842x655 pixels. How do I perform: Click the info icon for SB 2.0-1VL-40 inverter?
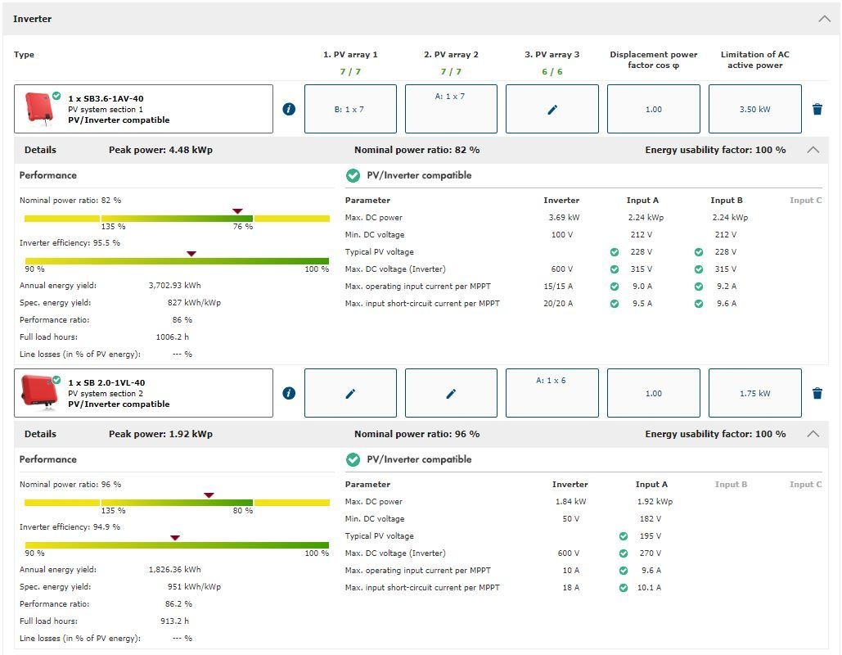click(x=289, y=393)
